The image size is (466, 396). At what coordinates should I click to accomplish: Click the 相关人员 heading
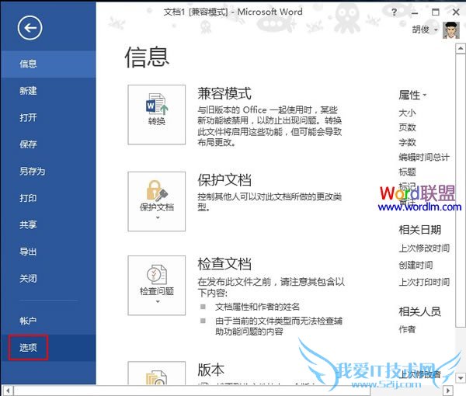(x=419, y=311)
